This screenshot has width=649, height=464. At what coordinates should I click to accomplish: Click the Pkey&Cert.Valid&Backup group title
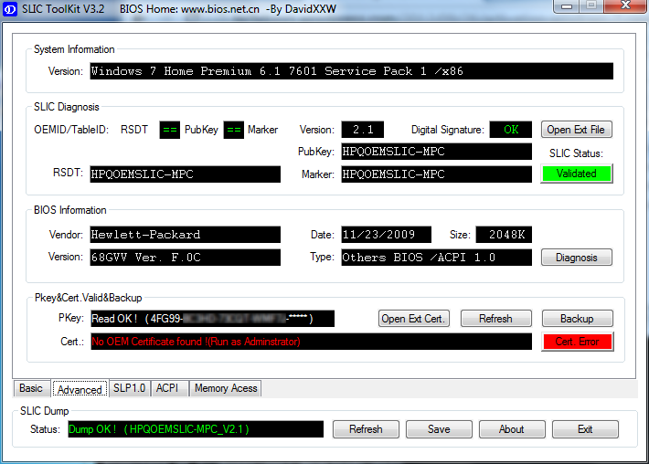click(x=88, y=298)
